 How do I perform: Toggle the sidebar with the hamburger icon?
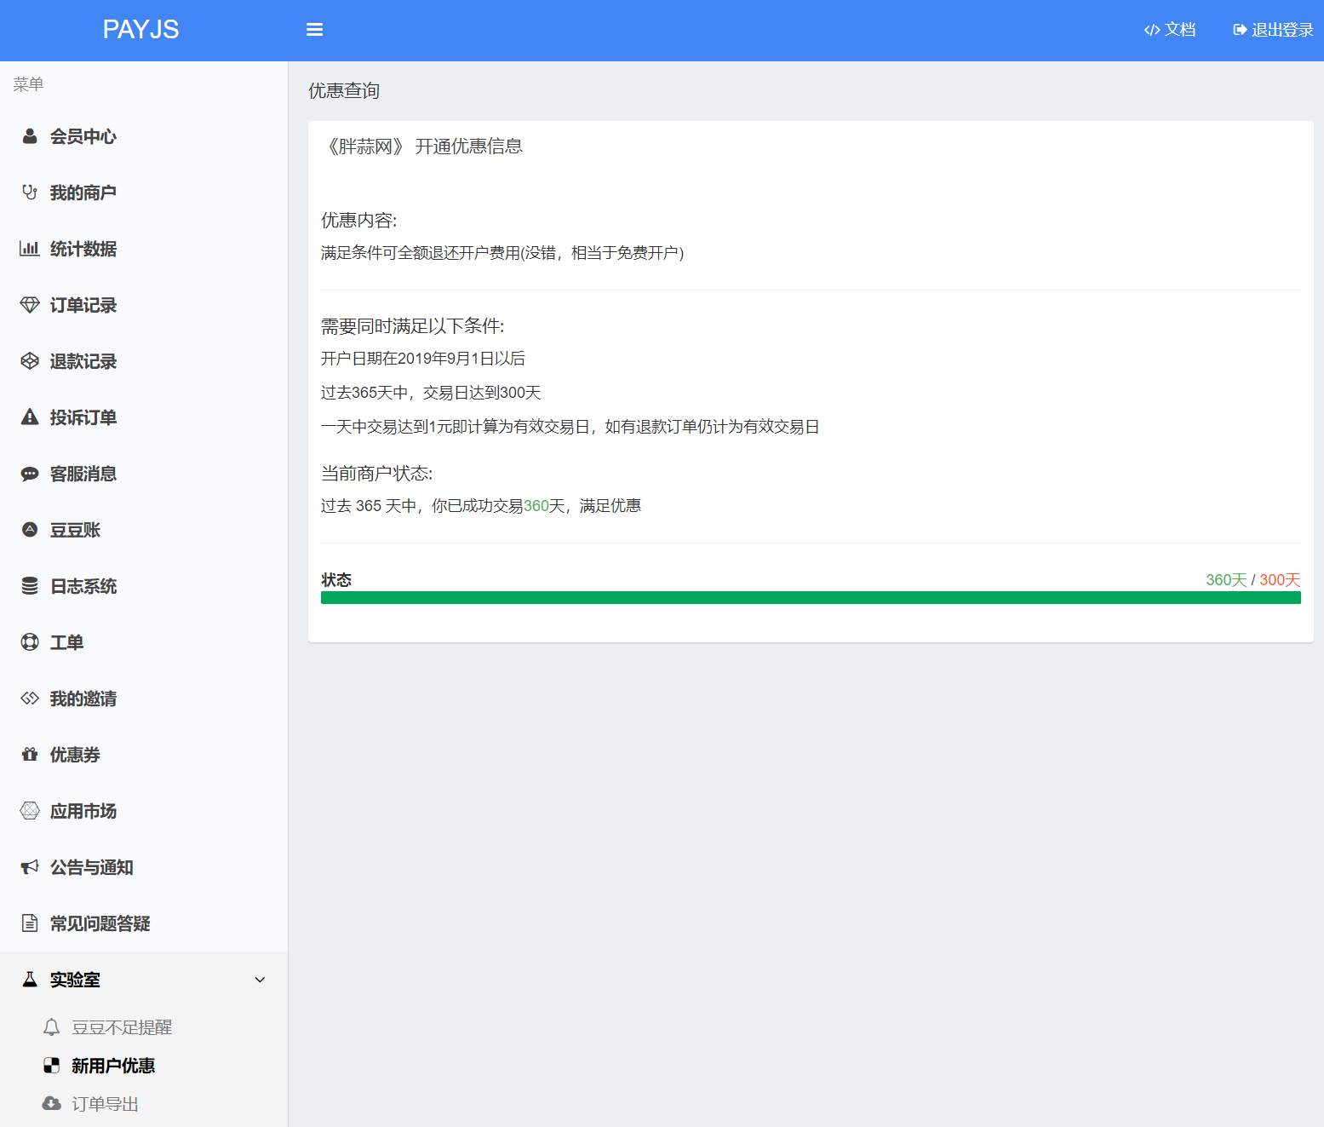314,30
